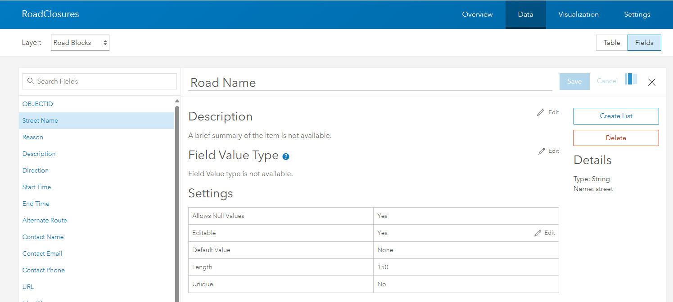Click the layer selector stepper arrows
The height and width of the screenshot is (302, 673).
[105, 42]
